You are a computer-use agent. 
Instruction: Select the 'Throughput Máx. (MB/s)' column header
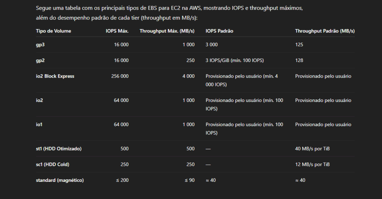pos(167,31)
